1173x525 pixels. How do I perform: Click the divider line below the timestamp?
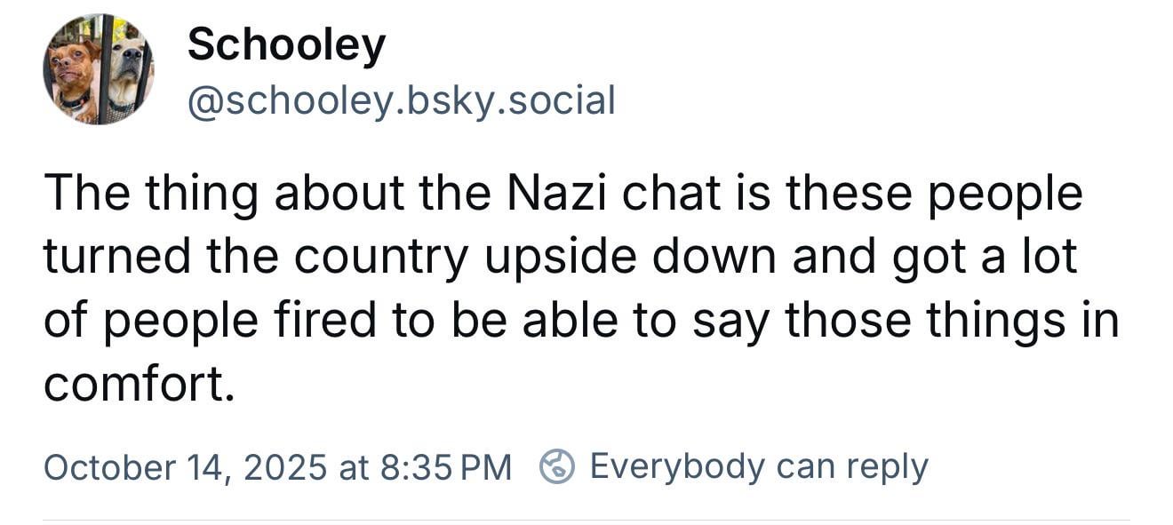click(586, 520)
